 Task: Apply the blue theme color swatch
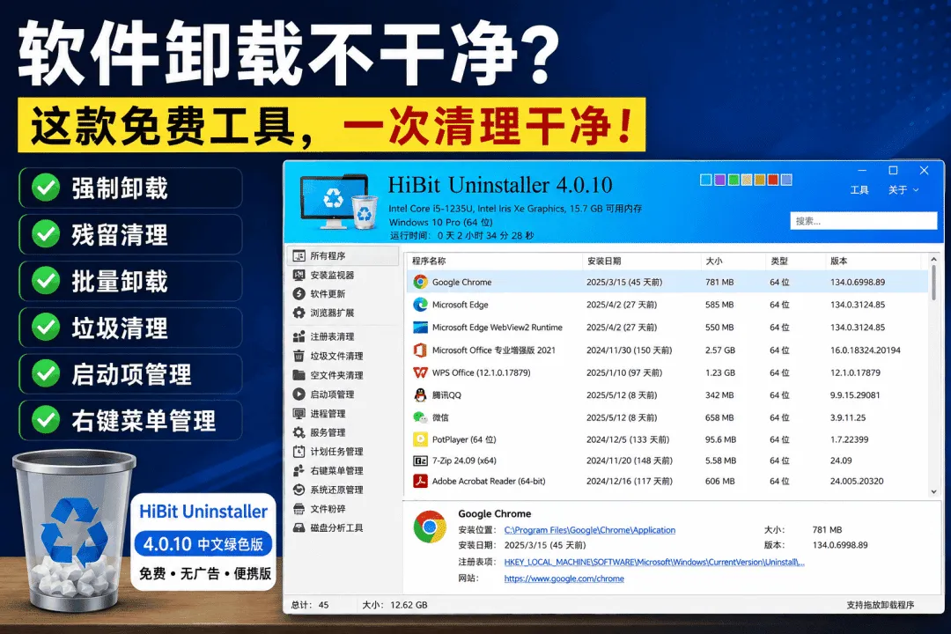pos(706,181)
